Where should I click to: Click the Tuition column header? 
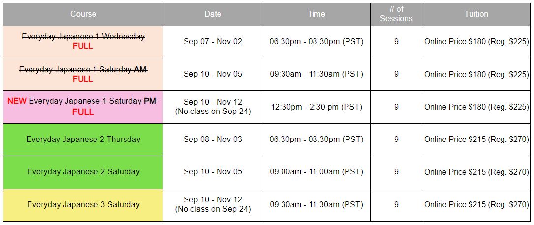(476, 14)
